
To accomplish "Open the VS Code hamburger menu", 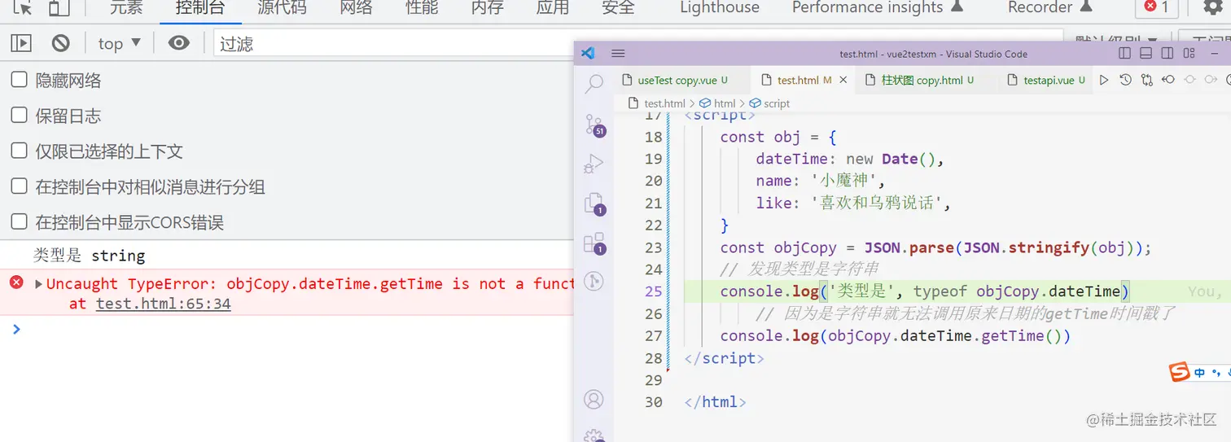I will click(618, 54).
